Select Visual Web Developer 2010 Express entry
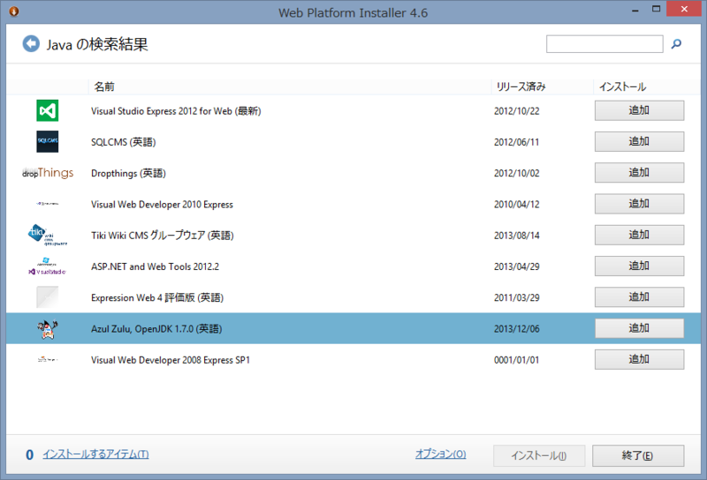 click(353, 204)
